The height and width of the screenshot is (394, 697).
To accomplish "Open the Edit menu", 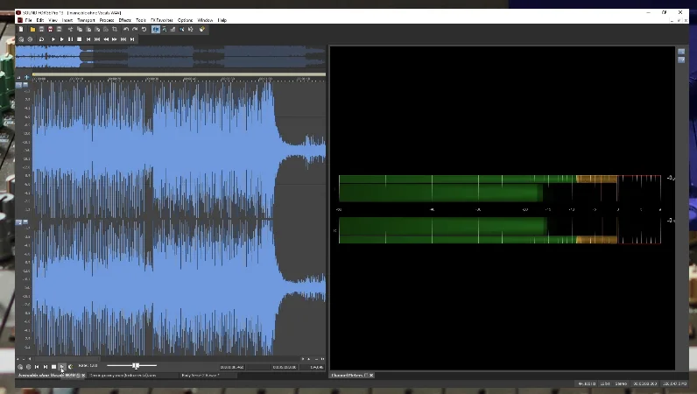I will (40, 20).
